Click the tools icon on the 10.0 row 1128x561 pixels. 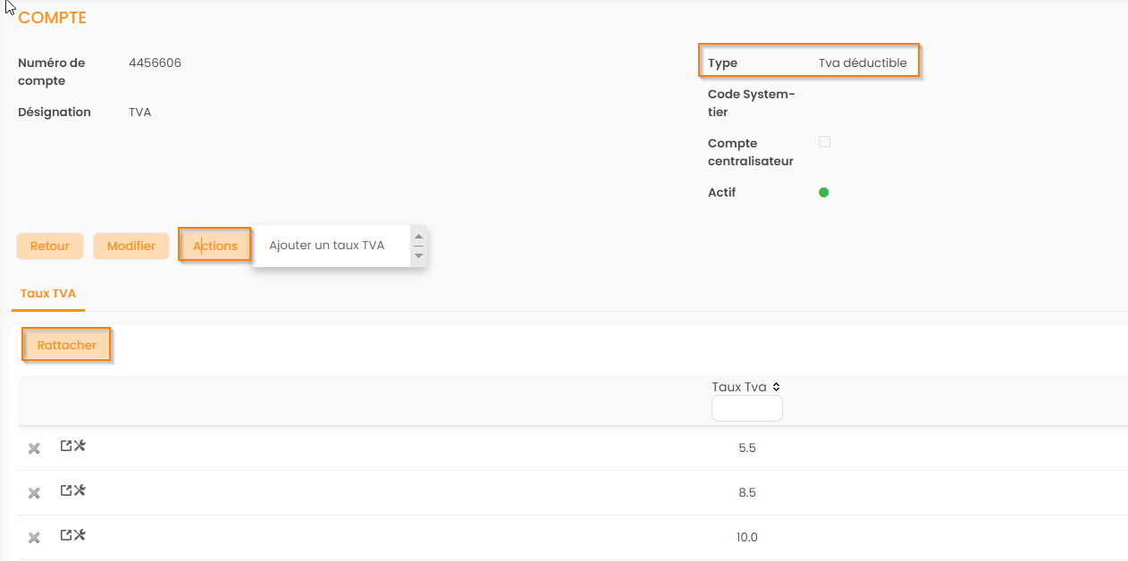tap(80, 535)
